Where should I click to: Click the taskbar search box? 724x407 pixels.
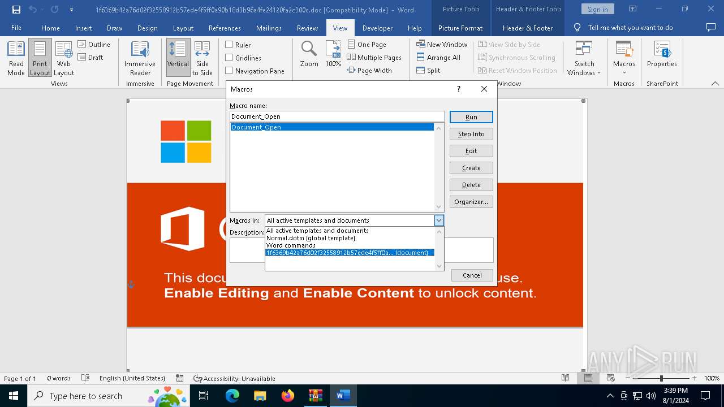tap(109, 396)
